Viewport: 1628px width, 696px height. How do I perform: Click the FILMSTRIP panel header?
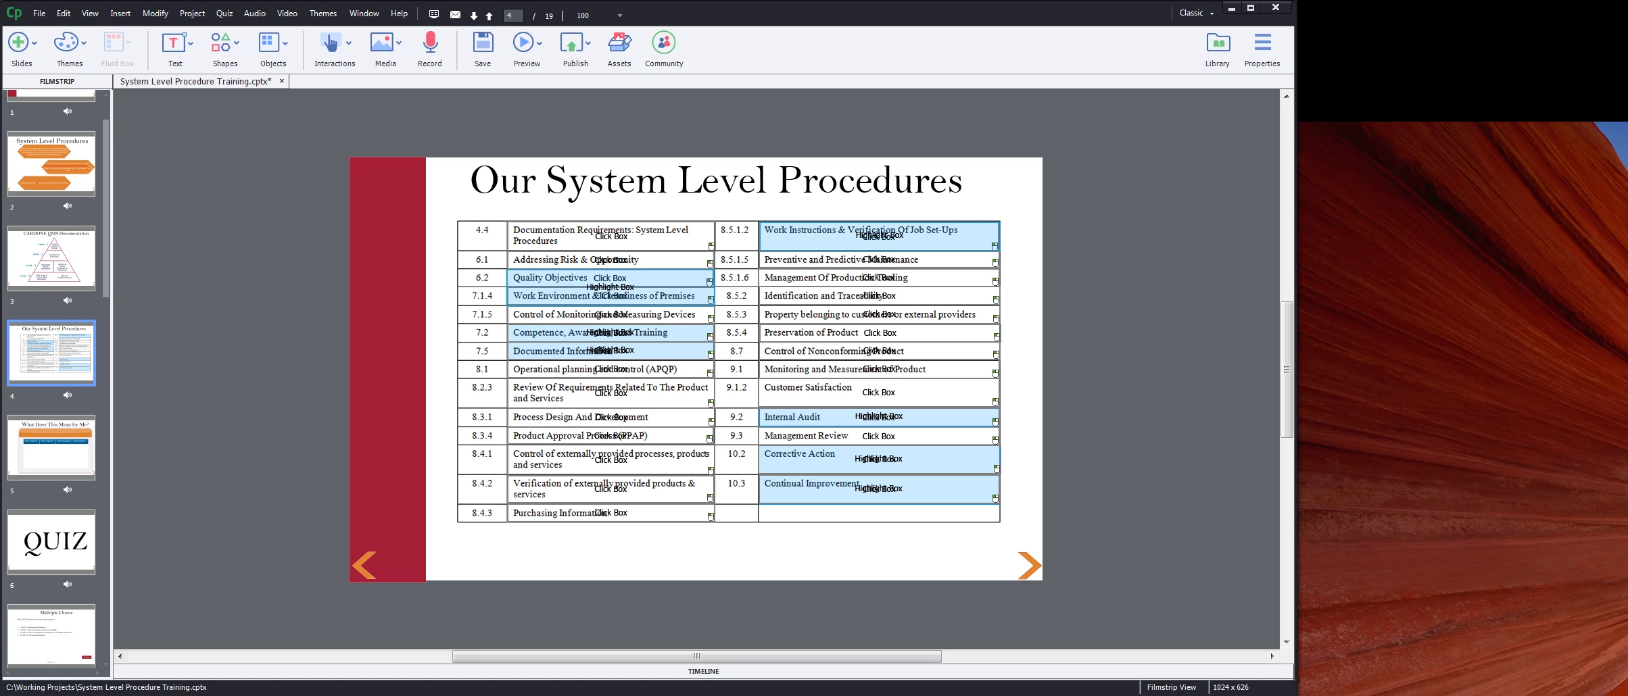pyautogui.click(x=57, y=81)
